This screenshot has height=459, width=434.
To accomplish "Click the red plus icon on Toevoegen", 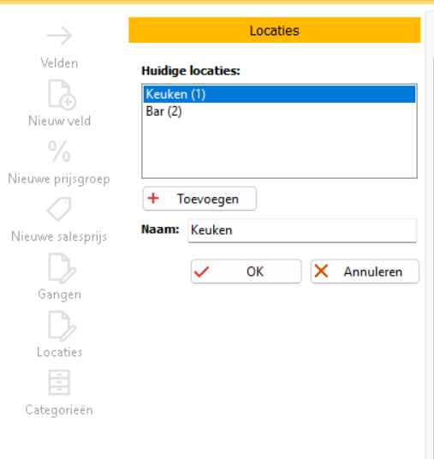I will pyautogui.click(x=153, y=199).
